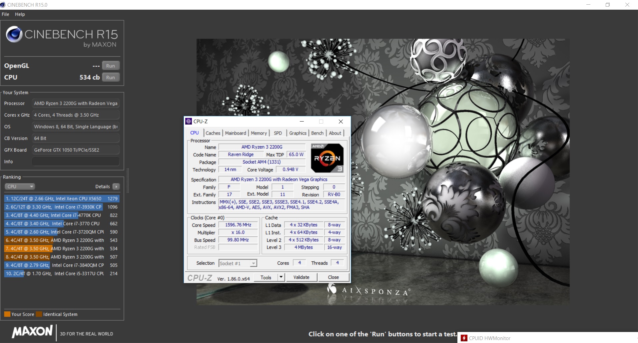Viewport: 638px width, 343px height.
Task: Select ranking entry Intel Core i7-3840QM
Action: (62, 265)
